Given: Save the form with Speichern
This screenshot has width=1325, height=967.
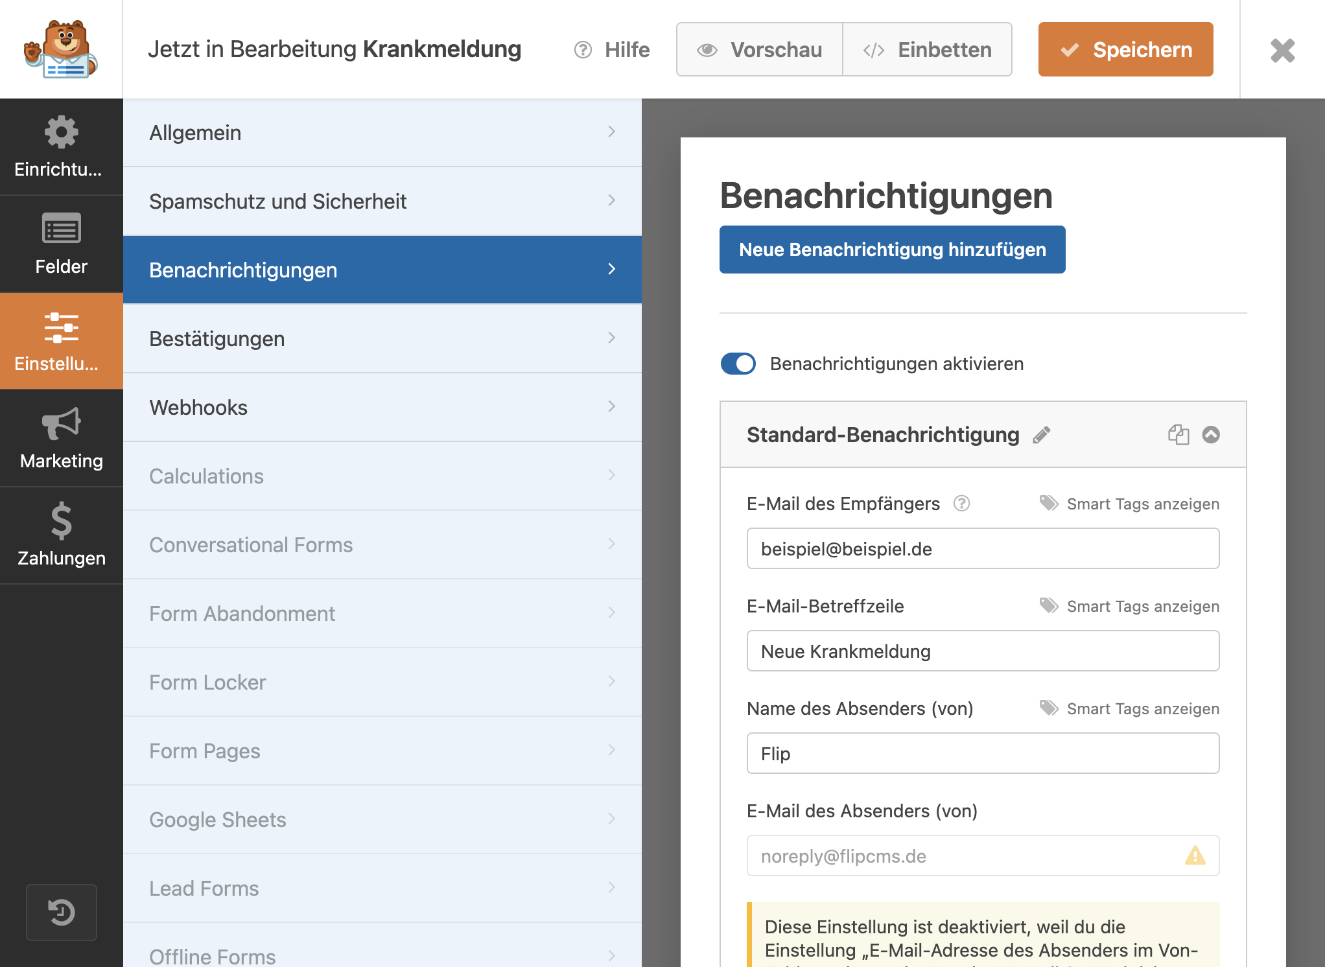Looking at the screenshot, I should pos(1126,50).
